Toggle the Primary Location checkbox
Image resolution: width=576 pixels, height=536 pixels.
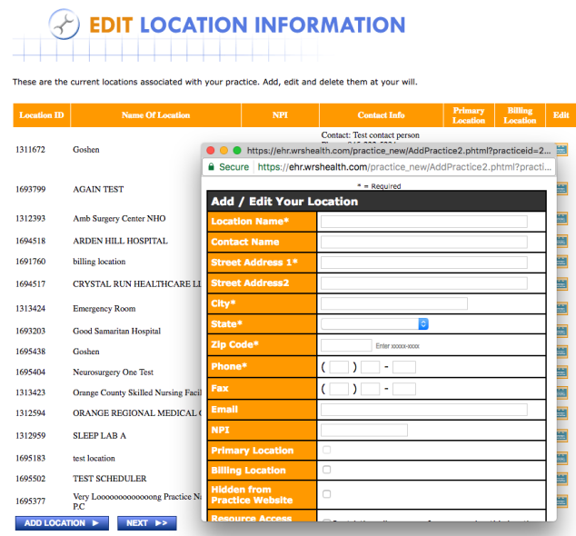(x=327, y=450)
